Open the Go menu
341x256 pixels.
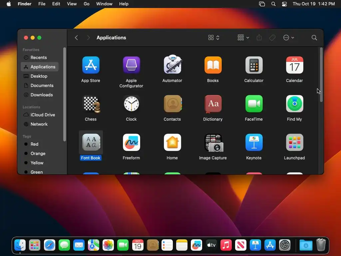pyautogui.click(x=87, y=4)
